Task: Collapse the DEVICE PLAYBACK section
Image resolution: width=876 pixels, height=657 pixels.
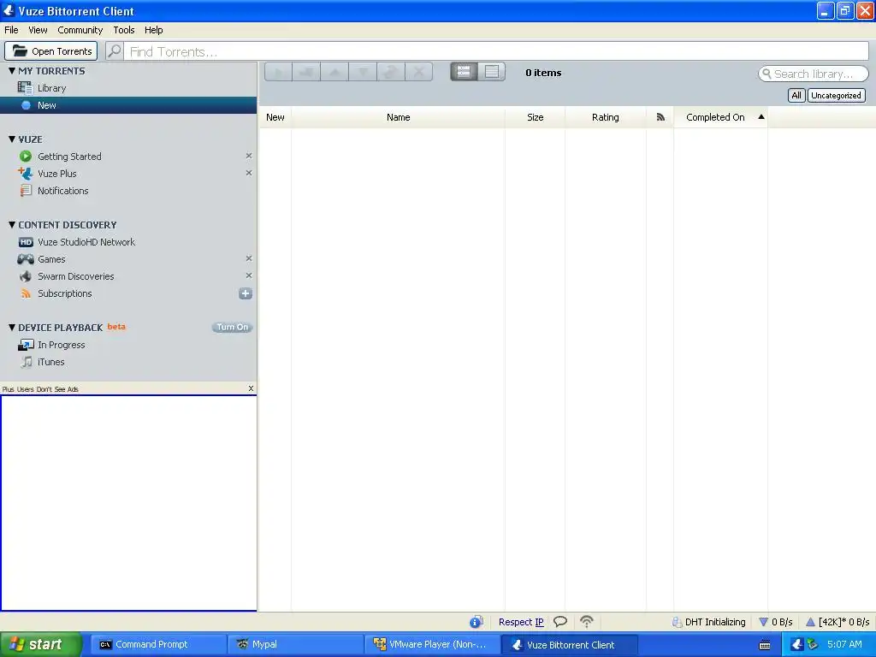Action: coord(12,328)
